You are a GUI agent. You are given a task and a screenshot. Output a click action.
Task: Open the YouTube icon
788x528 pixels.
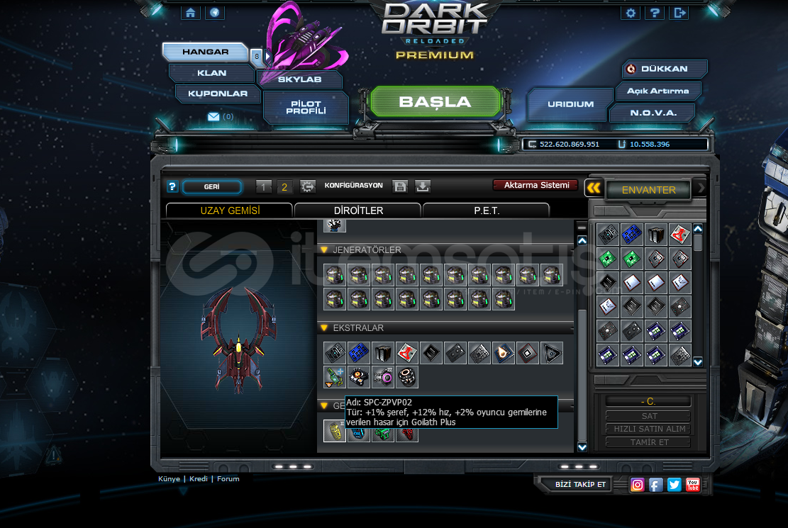pyautogui.click(x=693, y=485)
